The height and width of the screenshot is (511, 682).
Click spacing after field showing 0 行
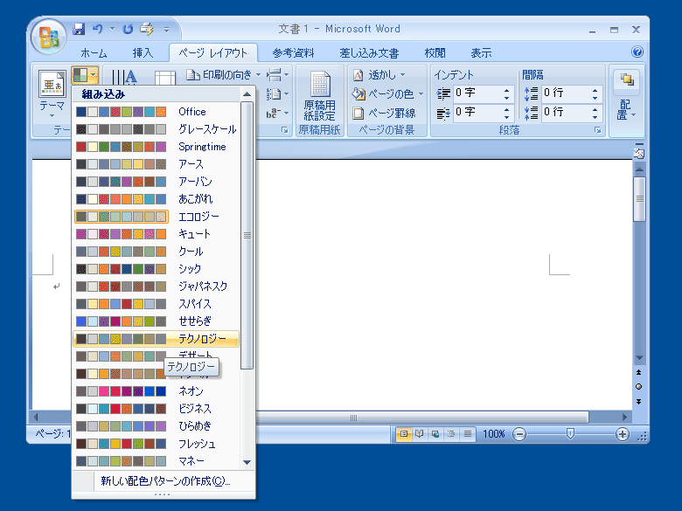click(565, 112)
